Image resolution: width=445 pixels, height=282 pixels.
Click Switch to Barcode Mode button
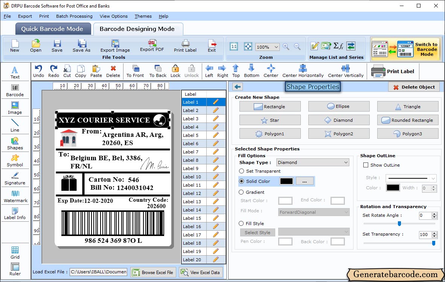coord(405,49)
